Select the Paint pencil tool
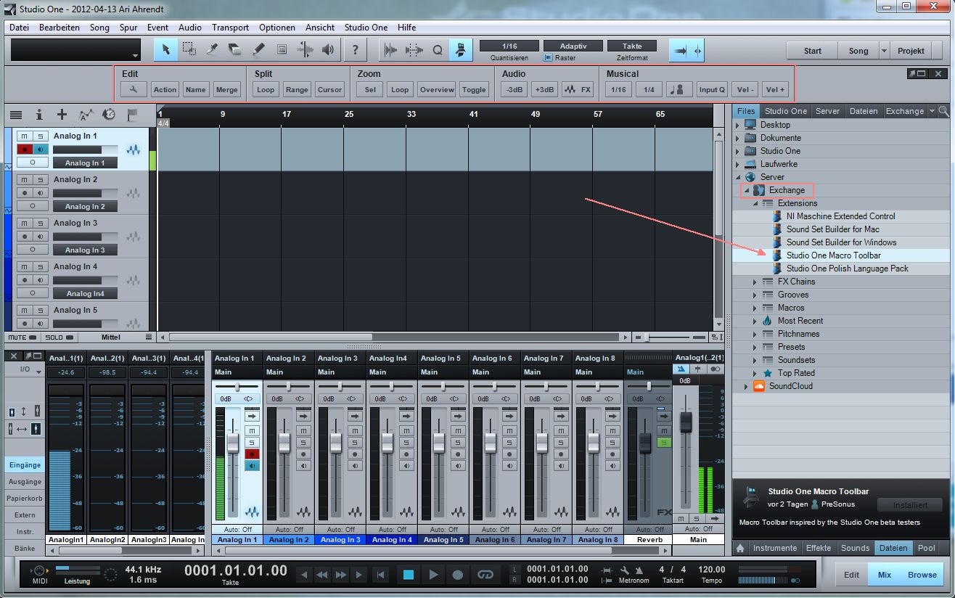Screen dimensions: 955x598 pos(258,50)
